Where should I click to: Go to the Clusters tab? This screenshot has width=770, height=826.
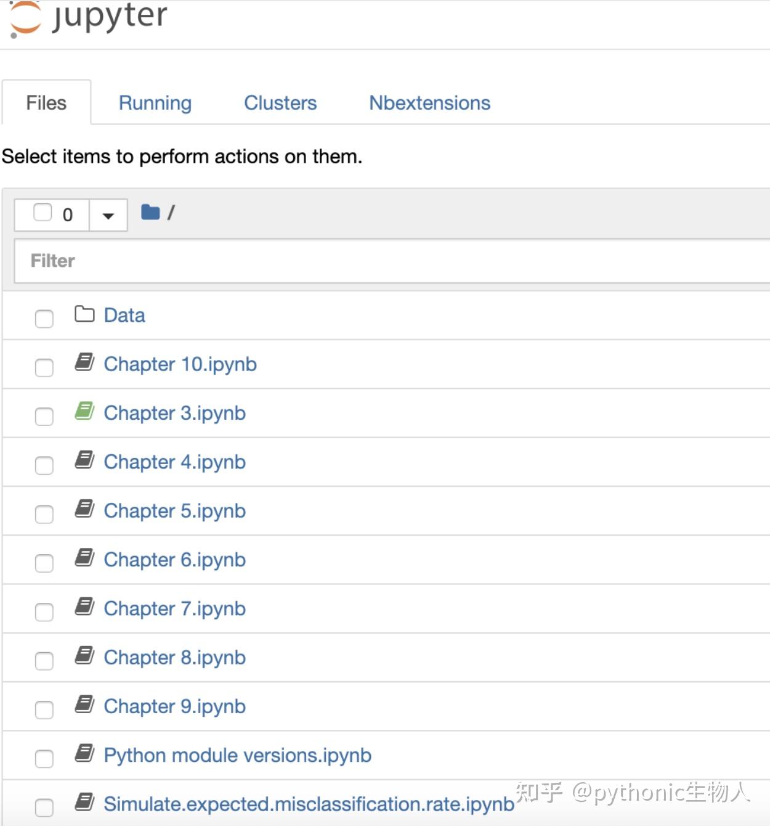(x=280, y=103)
